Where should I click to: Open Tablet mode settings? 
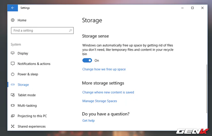click(26, 95)
